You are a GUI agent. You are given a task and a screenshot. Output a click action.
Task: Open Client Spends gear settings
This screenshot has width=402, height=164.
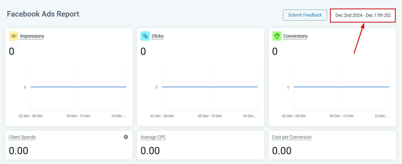(126, 137)
